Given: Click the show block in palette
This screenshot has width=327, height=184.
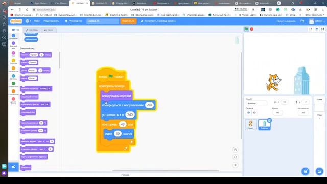Looking at the screenshot, I should click(26, 168).
